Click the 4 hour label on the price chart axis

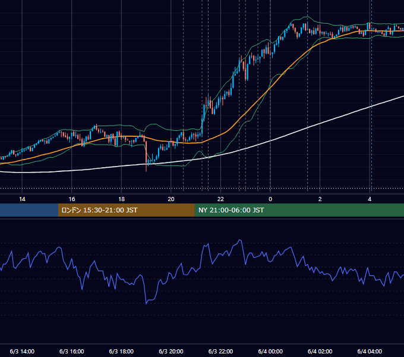click(x=370, y=199)
